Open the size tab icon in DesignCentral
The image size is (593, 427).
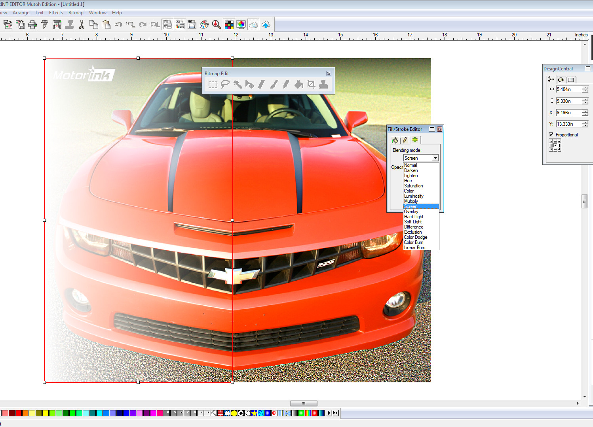tap(551, 79)
